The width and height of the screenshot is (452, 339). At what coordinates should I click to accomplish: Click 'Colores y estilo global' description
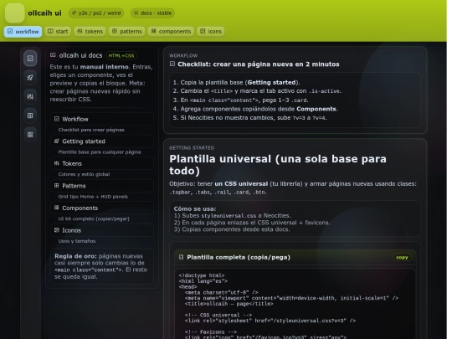[84, 174]
